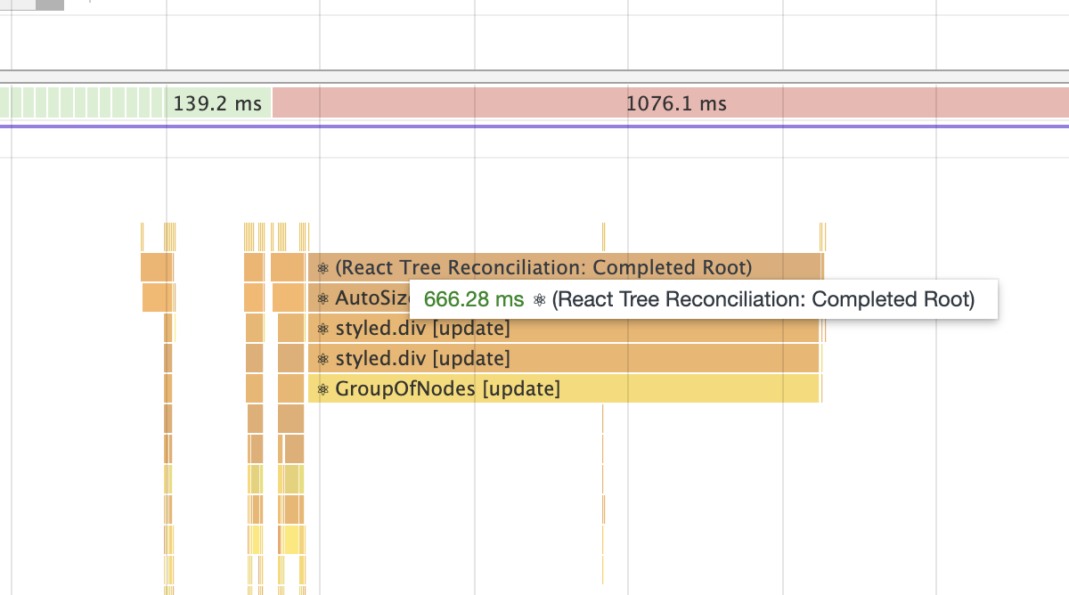
Task: Click the atom icon on the second "styled.div [update]" bar
Action: pos(322,358)
